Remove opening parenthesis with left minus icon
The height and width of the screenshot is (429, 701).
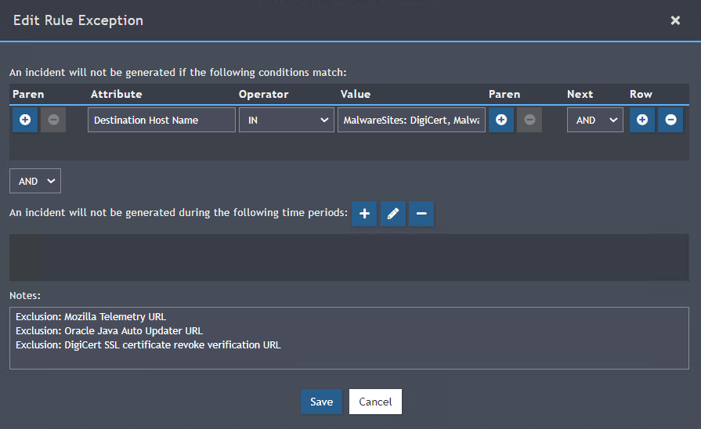tap(53, 120)
